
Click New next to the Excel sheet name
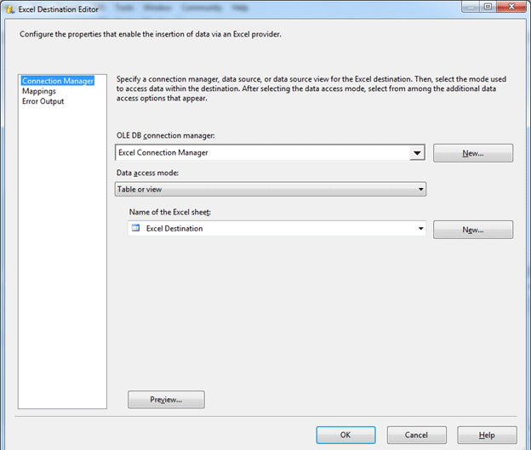(472, 230)
